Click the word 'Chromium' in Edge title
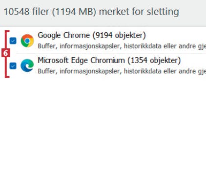Screen dimensions: 206x194 point(108,61)
